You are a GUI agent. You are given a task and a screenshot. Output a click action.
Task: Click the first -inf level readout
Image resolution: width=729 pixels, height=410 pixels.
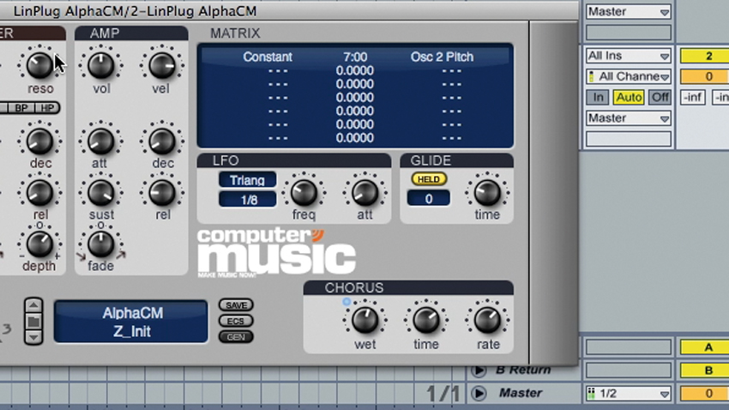(x=693, y=97)
